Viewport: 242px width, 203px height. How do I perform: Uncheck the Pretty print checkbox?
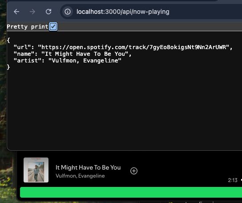point(53,27)
